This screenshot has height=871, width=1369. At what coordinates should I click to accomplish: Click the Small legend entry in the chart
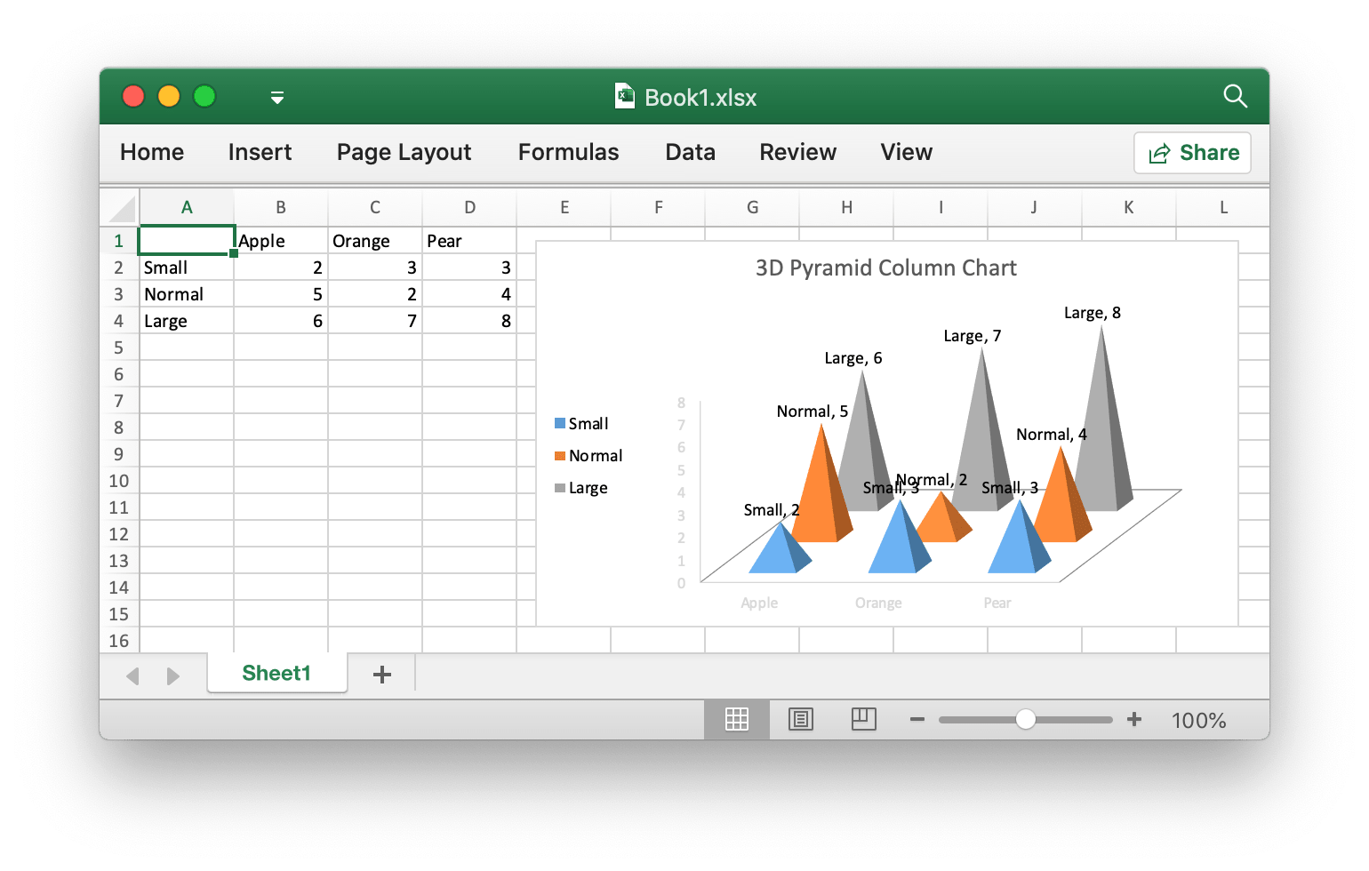click(x=582, y=423)
